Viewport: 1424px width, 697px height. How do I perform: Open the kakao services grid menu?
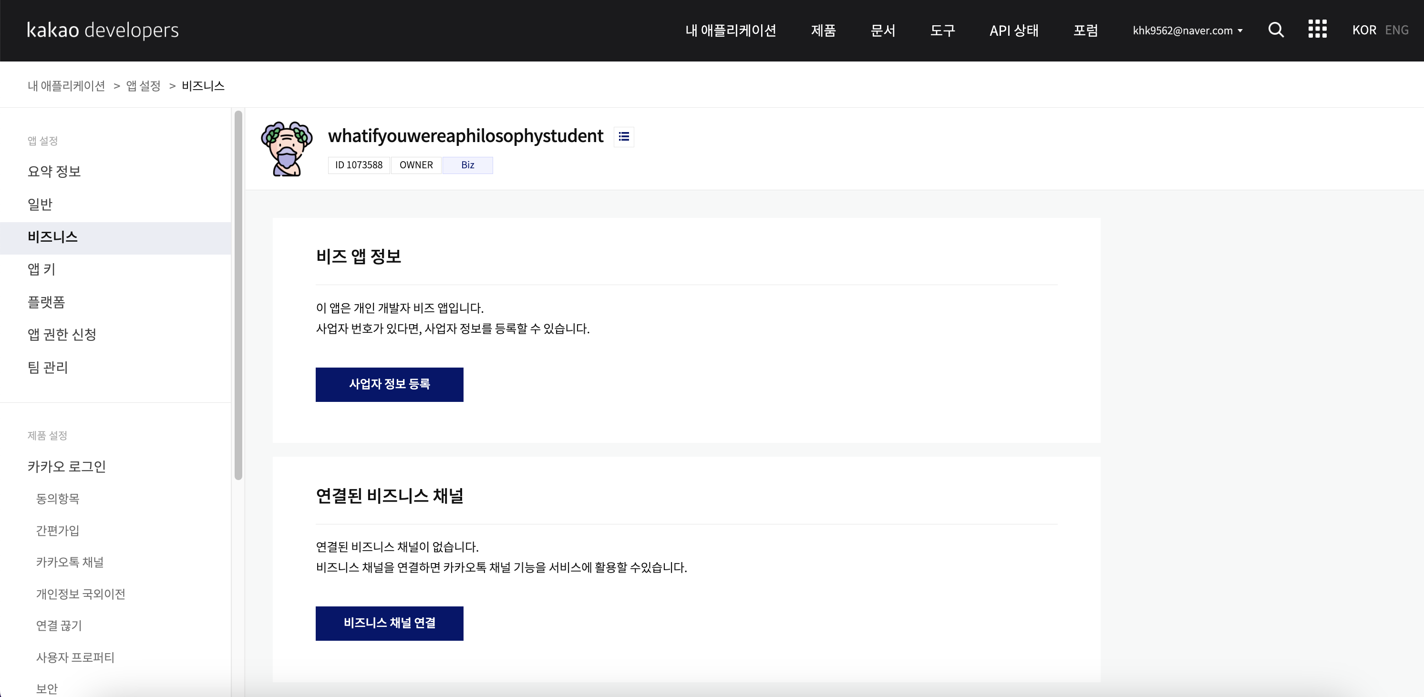click(1317, 29)
